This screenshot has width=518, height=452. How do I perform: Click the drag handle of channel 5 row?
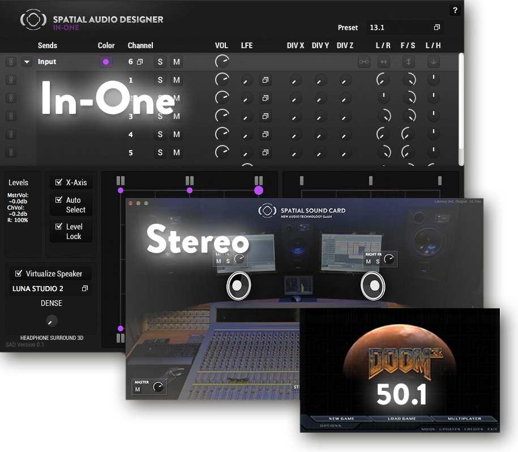(x=11, y=153)
